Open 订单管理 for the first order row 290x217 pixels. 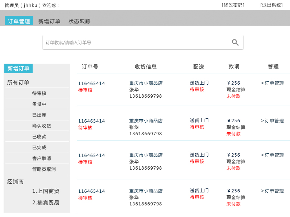coord(273,83)
